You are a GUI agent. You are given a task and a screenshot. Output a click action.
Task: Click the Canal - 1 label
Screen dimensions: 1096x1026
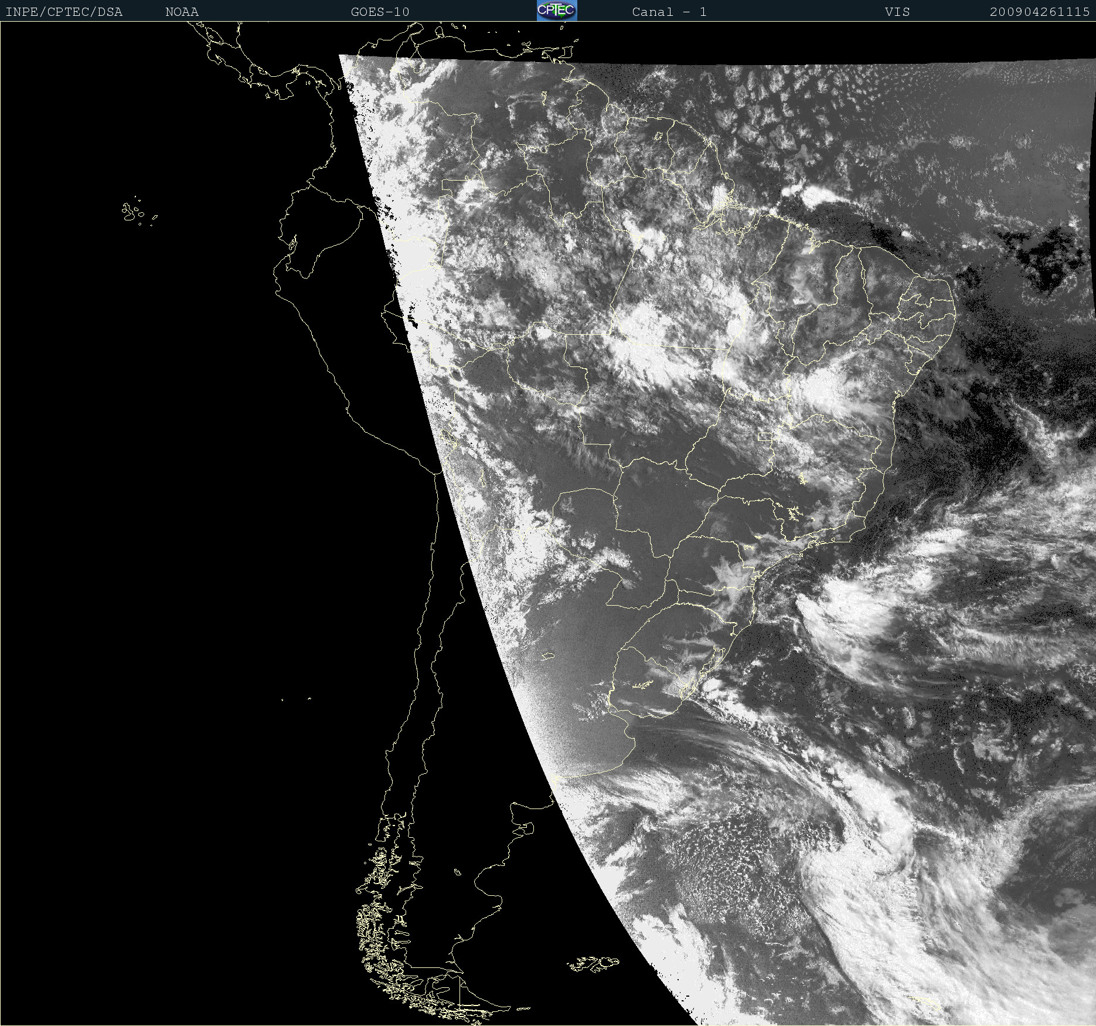click(669, 12)
